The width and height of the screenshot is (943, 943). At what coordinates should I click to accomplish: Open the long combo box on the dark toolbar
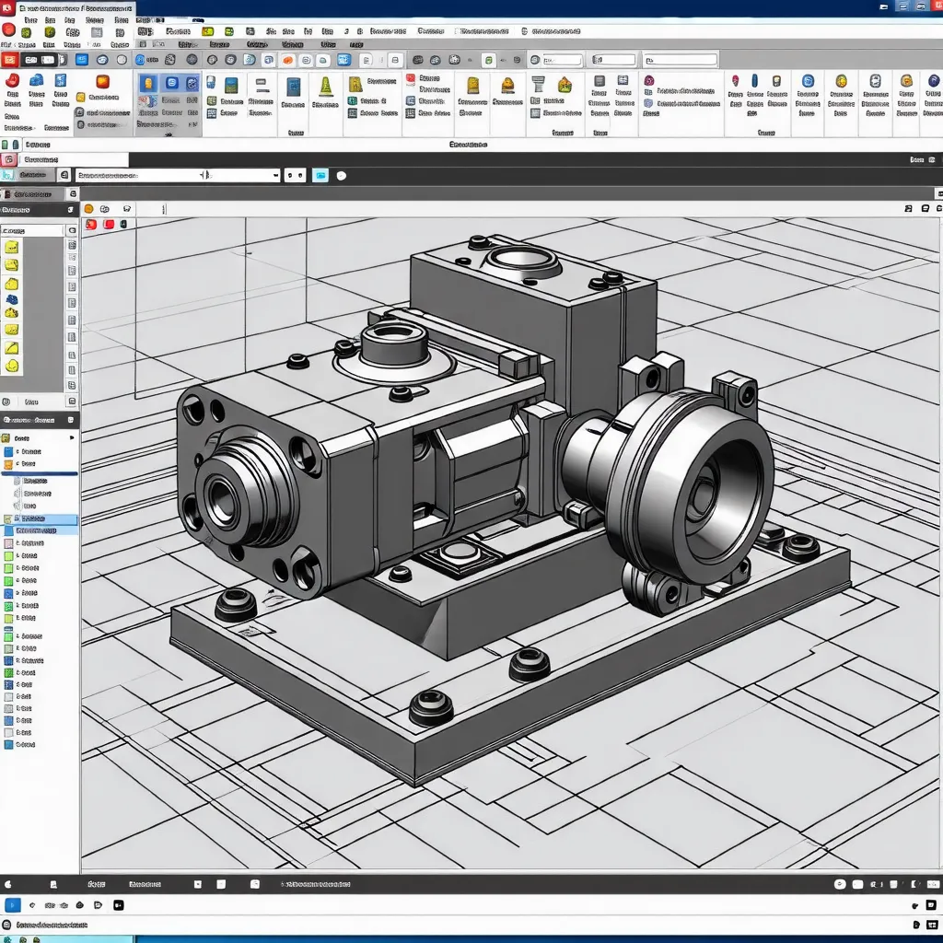point(178,175)
